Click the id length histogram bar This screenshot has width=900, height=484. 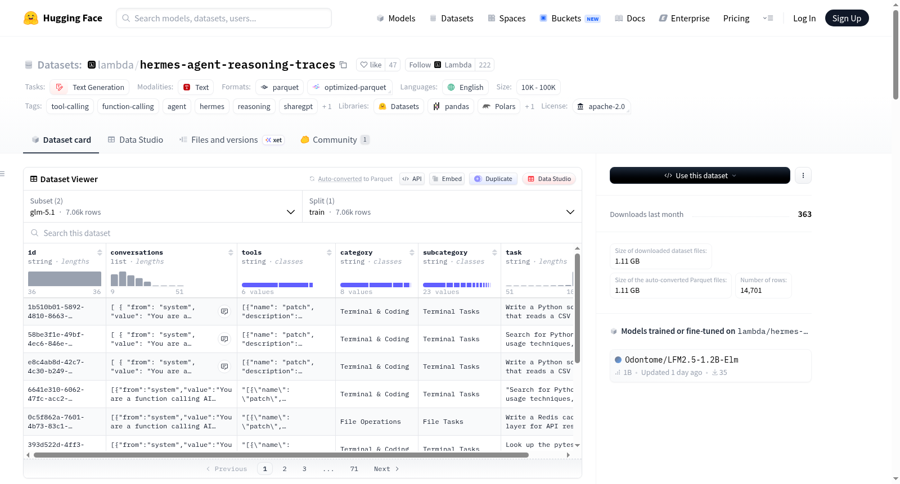pos(65,279)
